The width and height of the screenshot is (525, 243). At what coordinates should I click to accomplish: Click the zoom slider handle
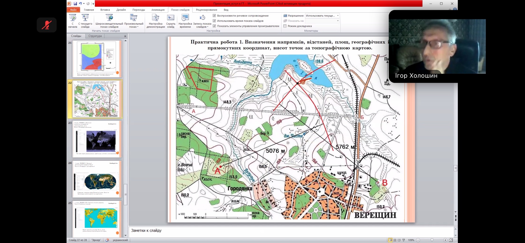click(432, 240)
